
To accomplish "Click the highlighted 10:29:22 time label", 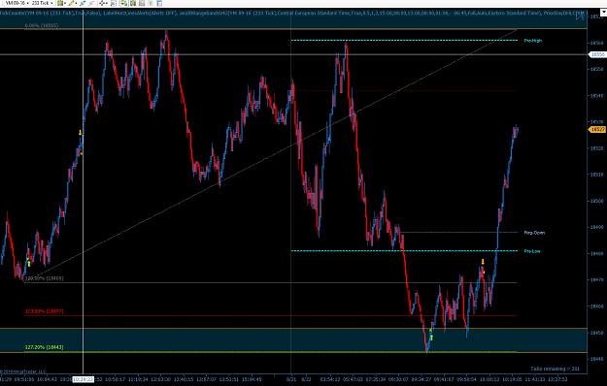I will pos(84,379).
